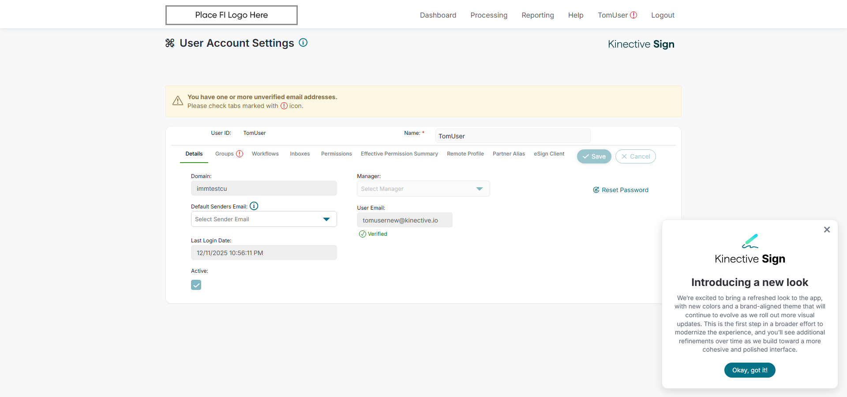Click the Name input field
847x397 pixels.
[x=513, y=136]
